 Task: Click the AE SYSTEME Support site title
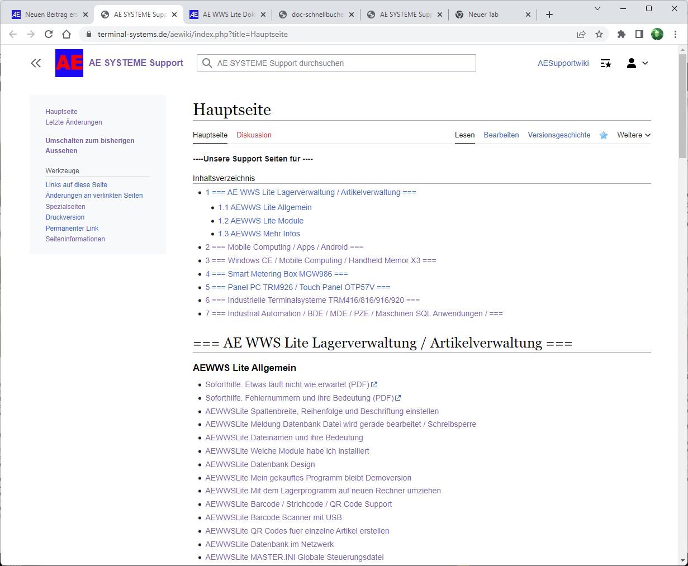point(136,63)
